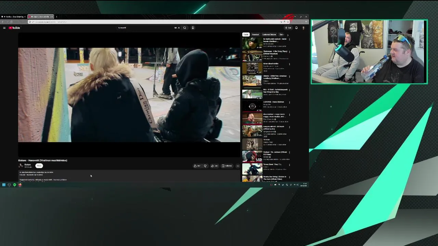Focus the YouTube search input field

pyautogui.click(x=145, y=28)
